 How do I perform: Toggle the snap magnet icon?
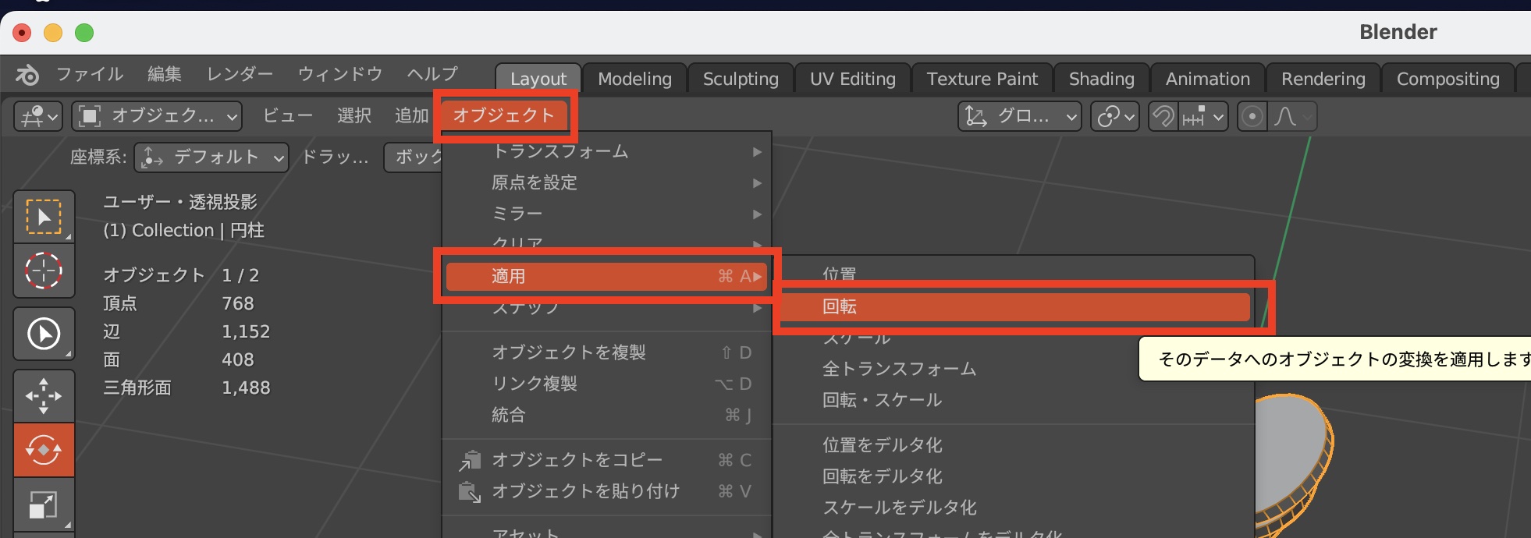(1163, 117)
